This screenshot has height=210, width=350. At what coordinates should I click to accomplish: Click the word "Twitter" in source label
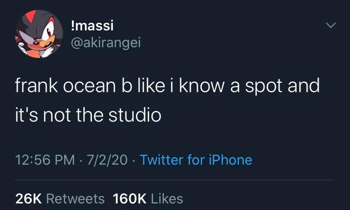tap(161, 160)
